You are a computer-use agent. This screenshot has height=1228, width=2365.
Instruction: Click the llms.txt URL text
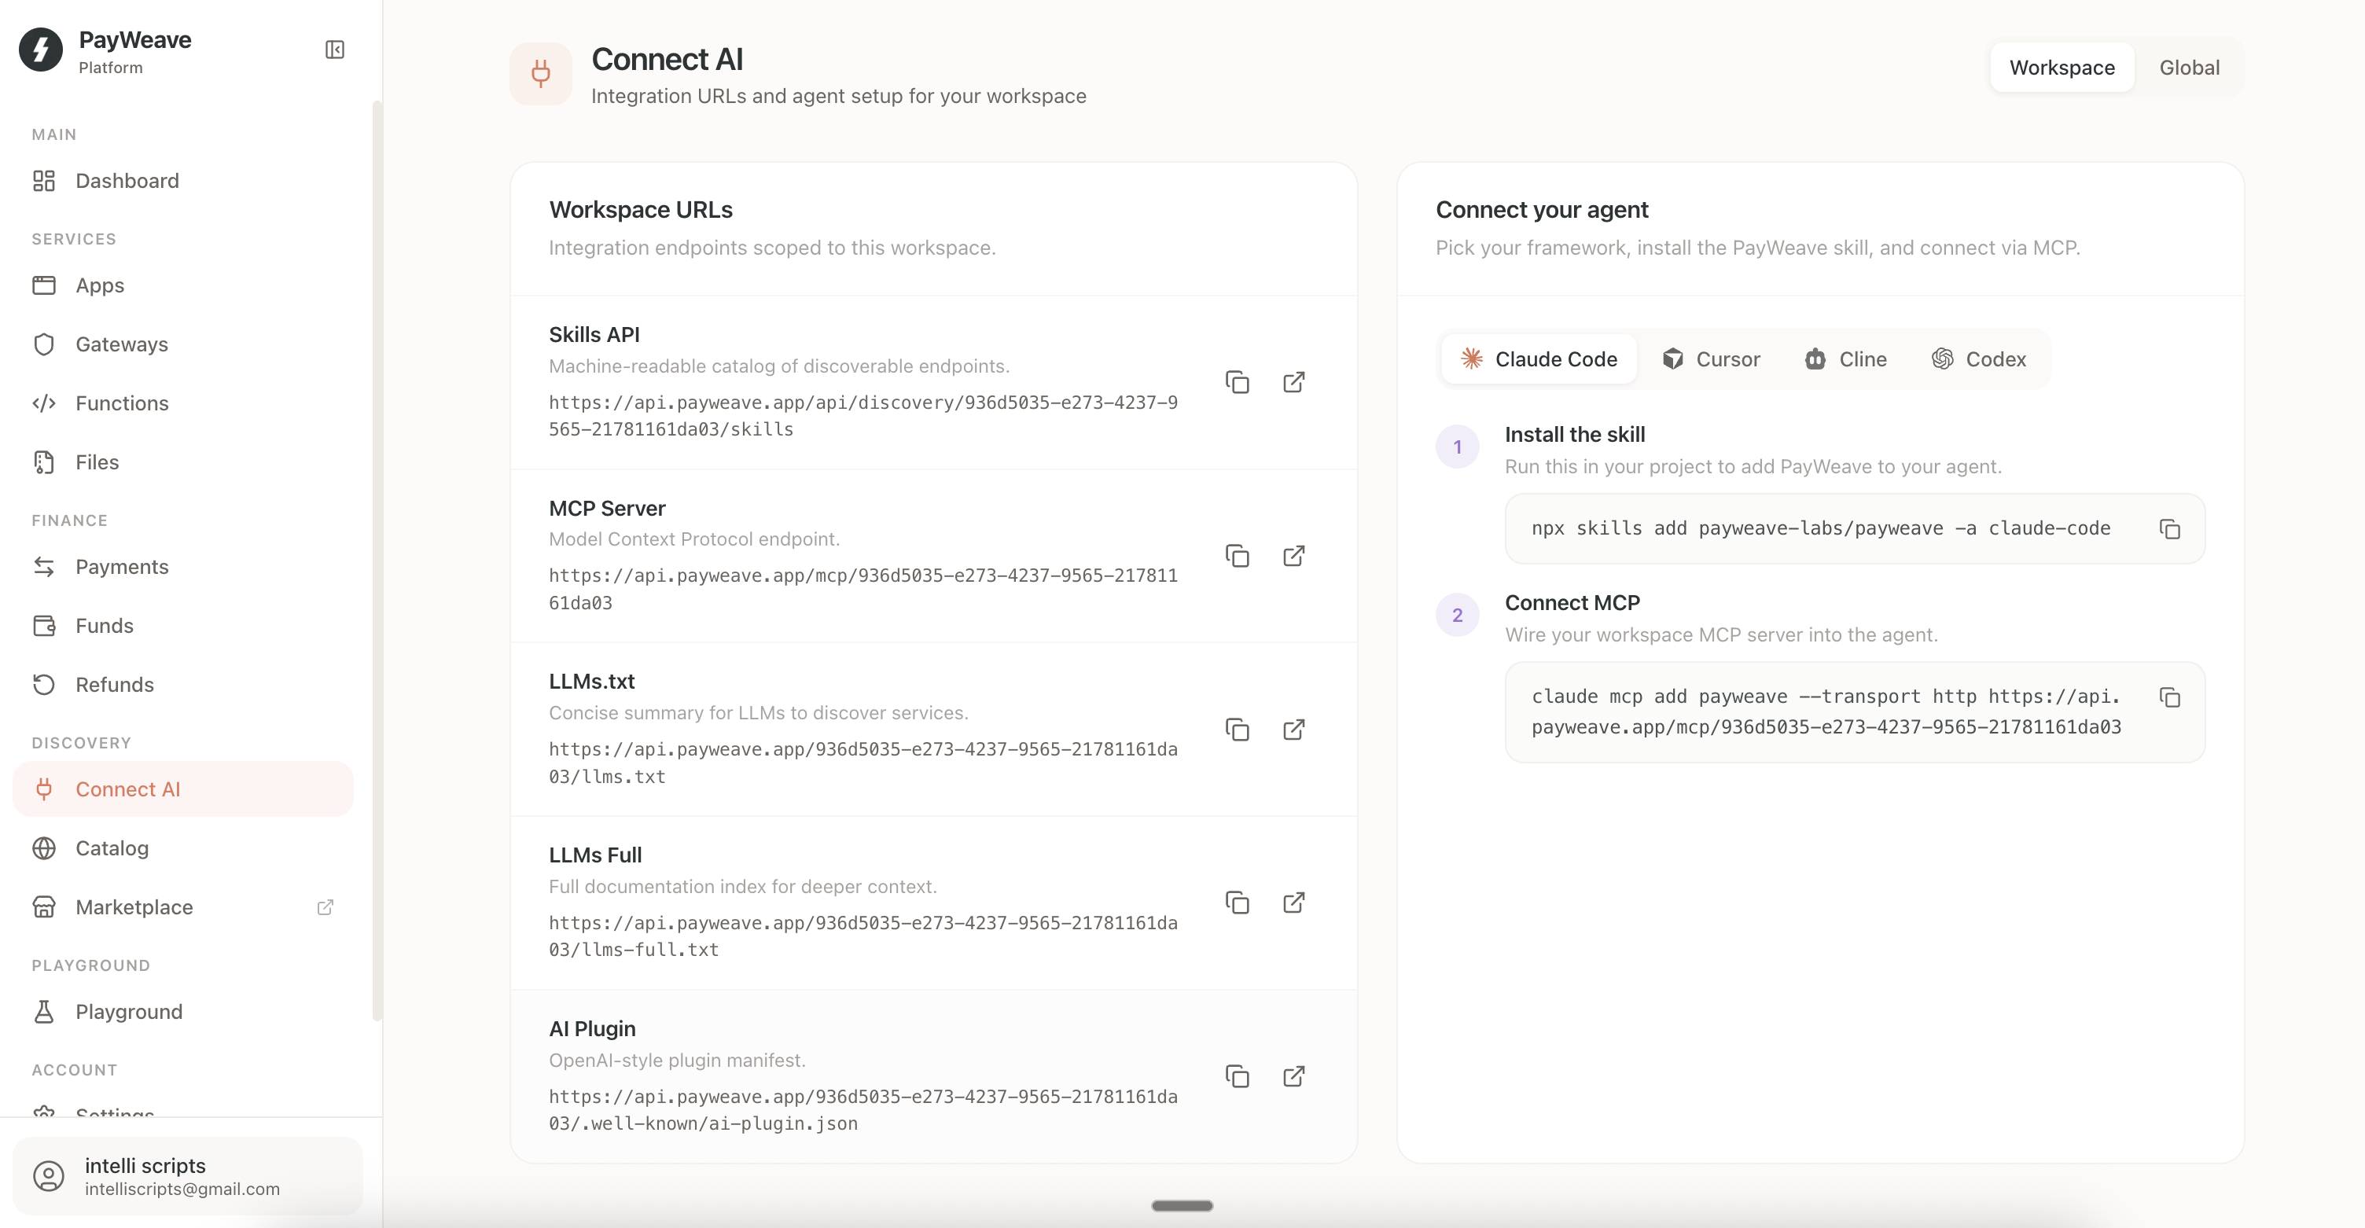(x=863, y=763)
